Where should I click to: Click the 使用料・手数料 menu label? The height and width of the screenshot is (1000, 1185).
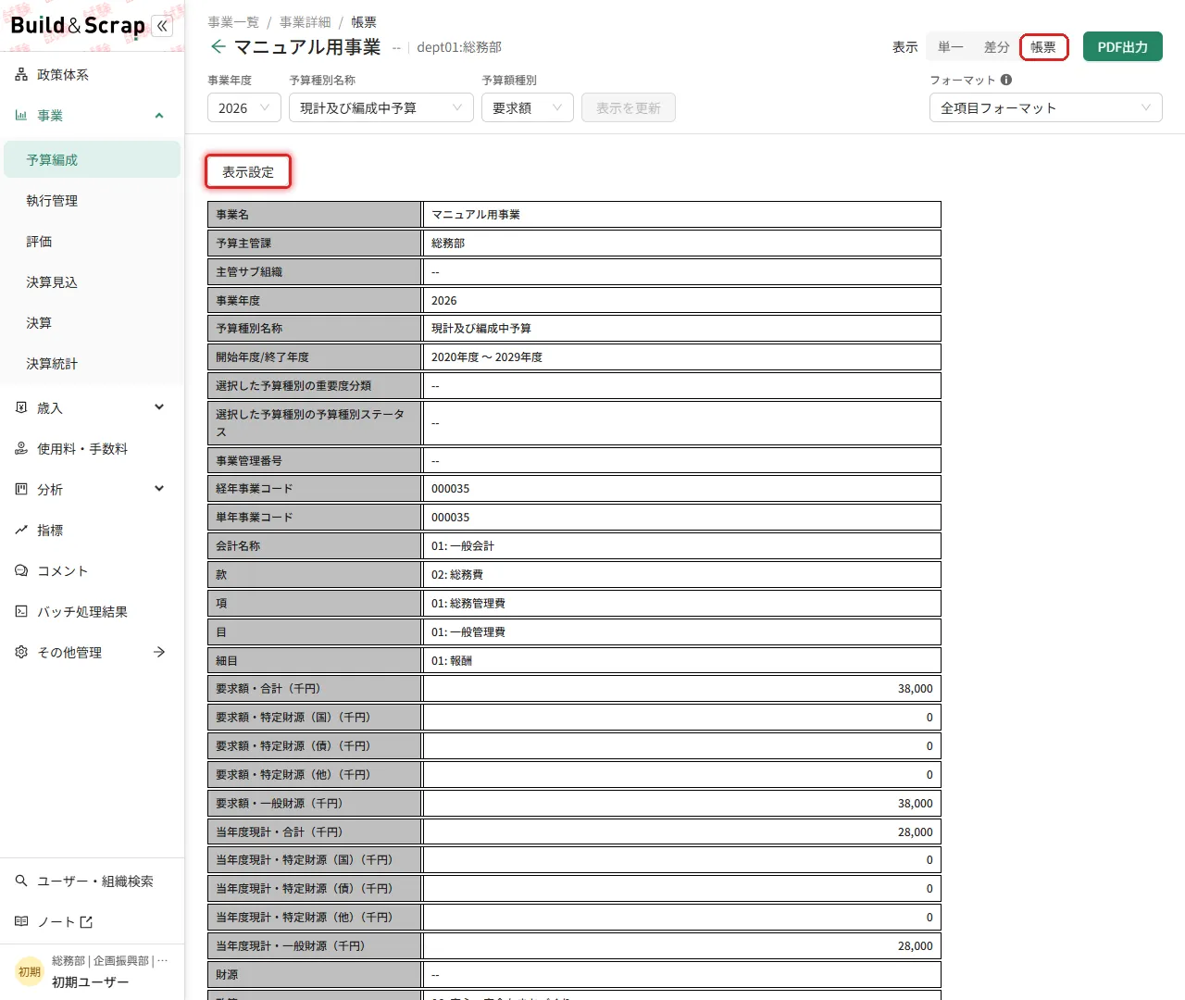(x=82, y=449)
